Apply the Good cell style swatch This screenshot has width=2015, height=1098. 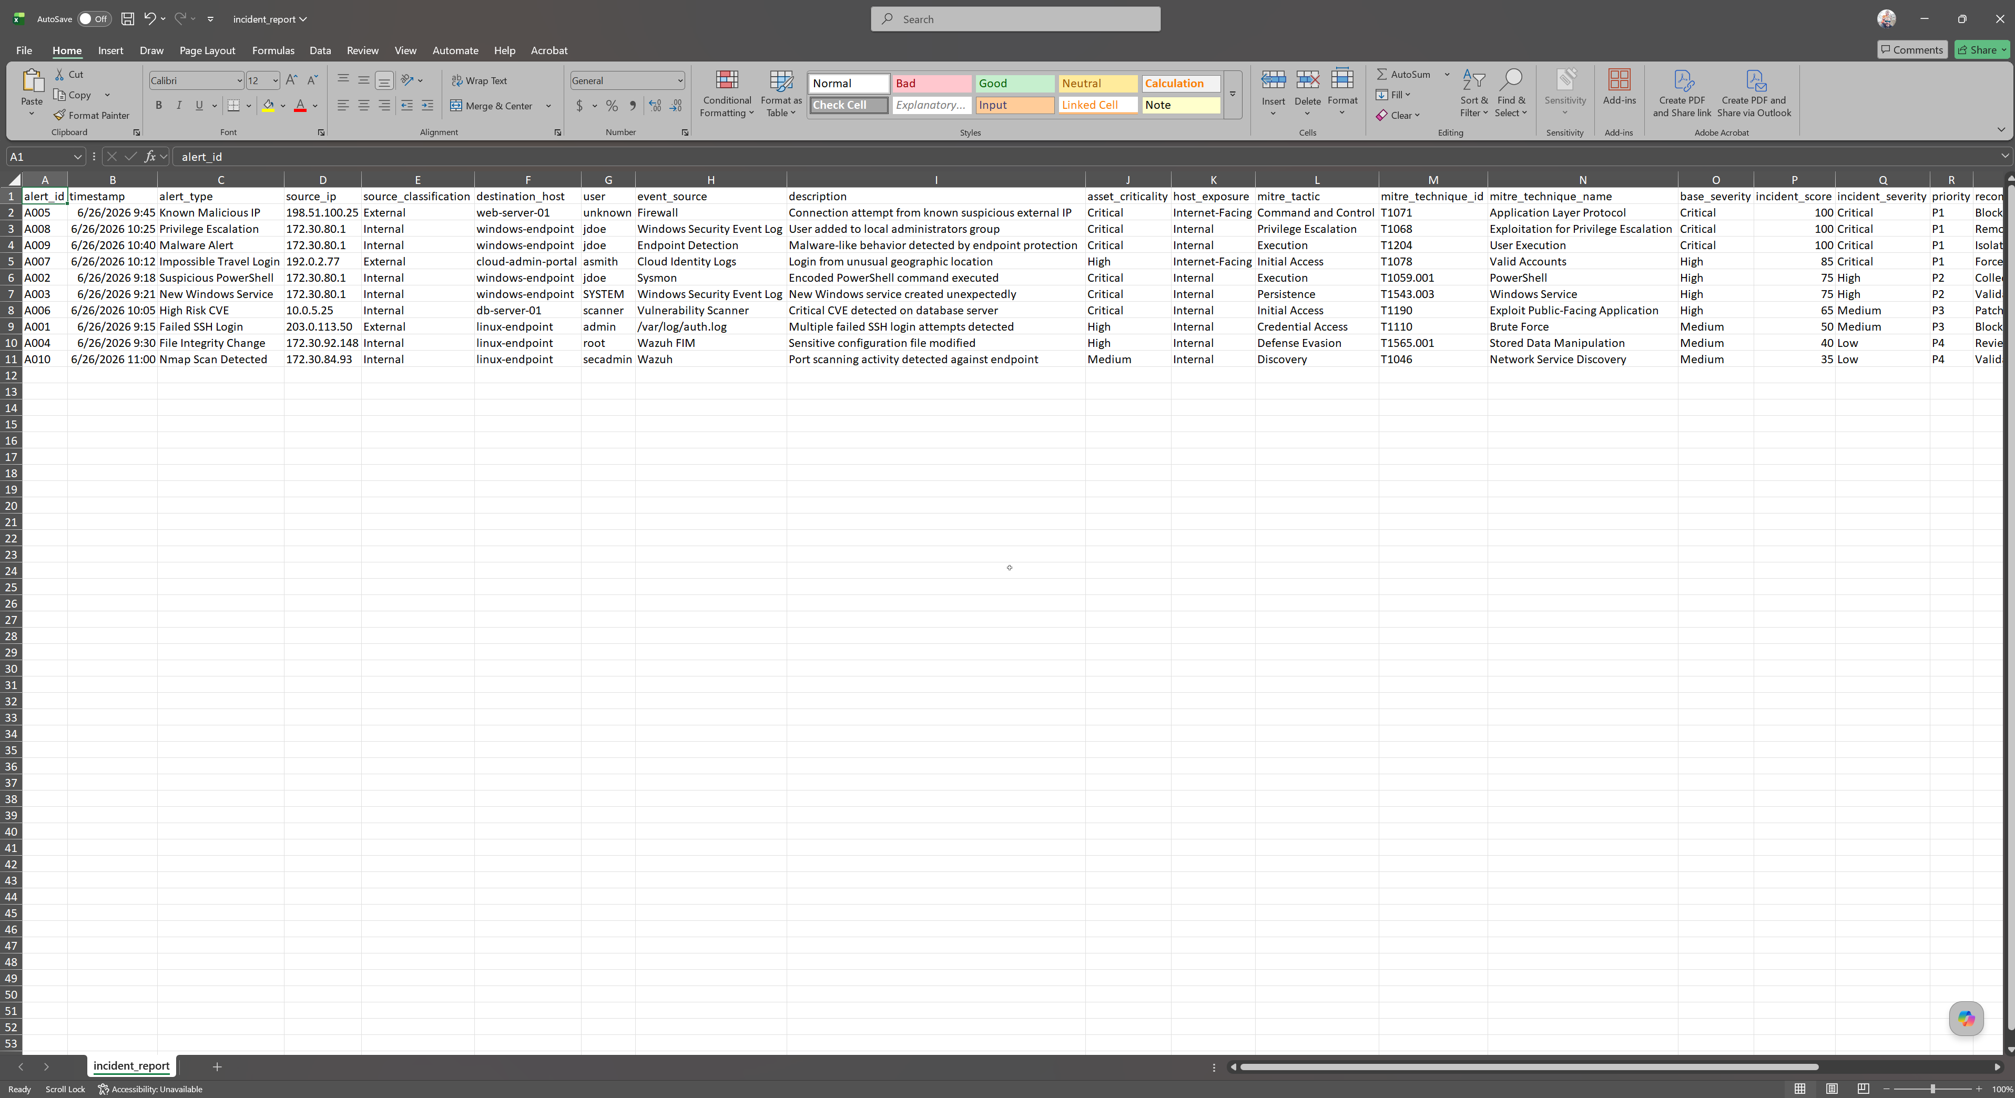click(x=1014, y=83)
